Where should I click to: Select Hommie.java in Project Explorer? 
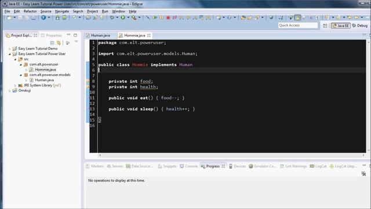(45, 70)
